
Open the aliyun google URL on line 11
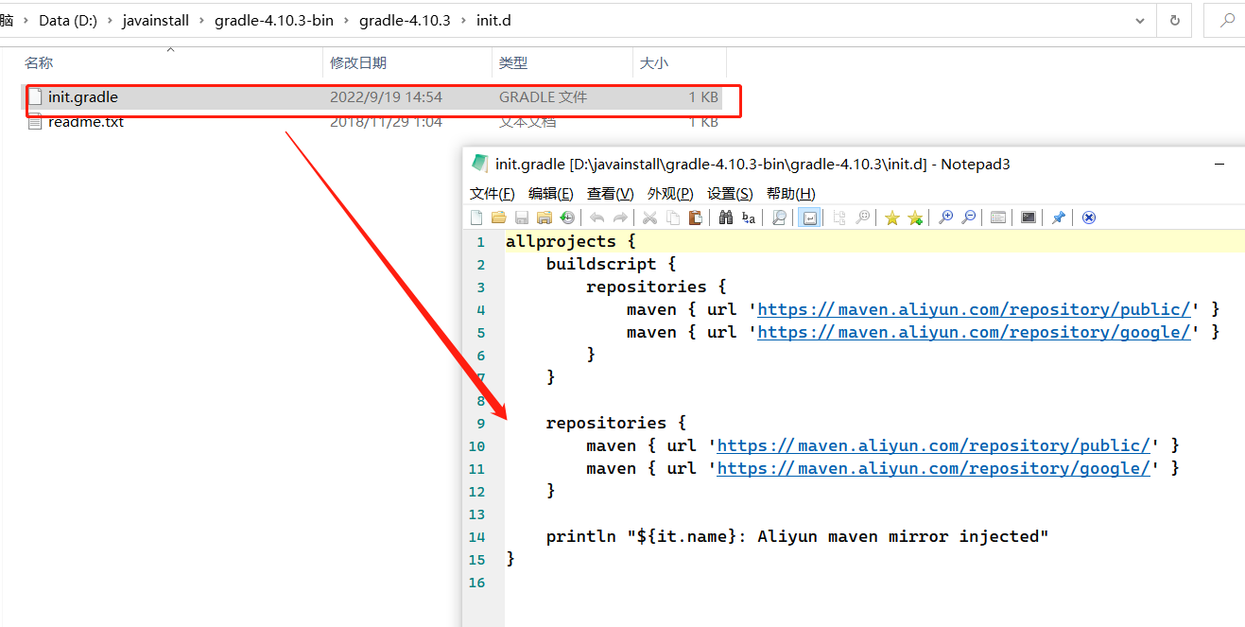point(934,468)
